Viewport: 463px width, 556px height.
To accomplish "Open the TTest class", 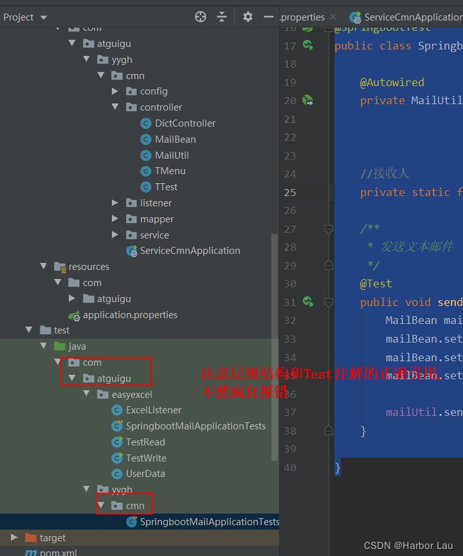I will 166,187.
